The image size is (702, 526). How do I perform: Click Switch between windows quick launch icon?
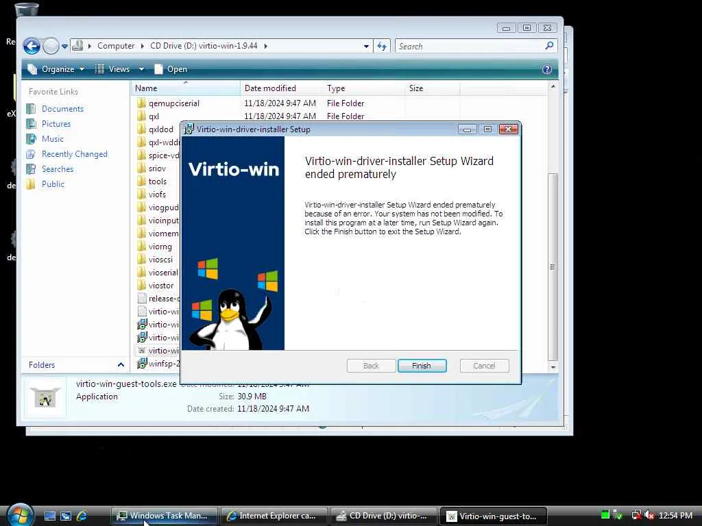pos(66,516)
